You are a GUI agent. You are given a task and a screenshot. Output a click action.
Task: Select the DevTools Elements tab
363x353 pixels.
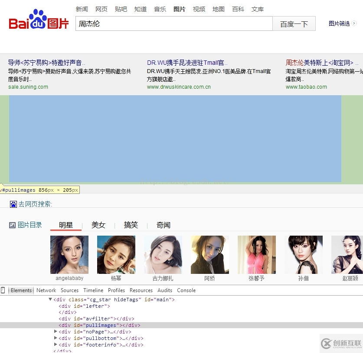21,290
